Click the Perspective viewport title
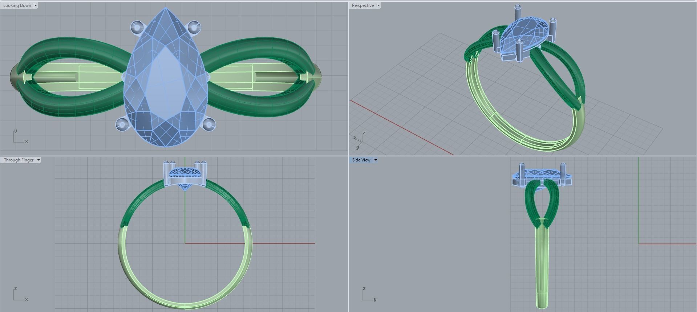 pyautogui.click(x=362, y=5)
